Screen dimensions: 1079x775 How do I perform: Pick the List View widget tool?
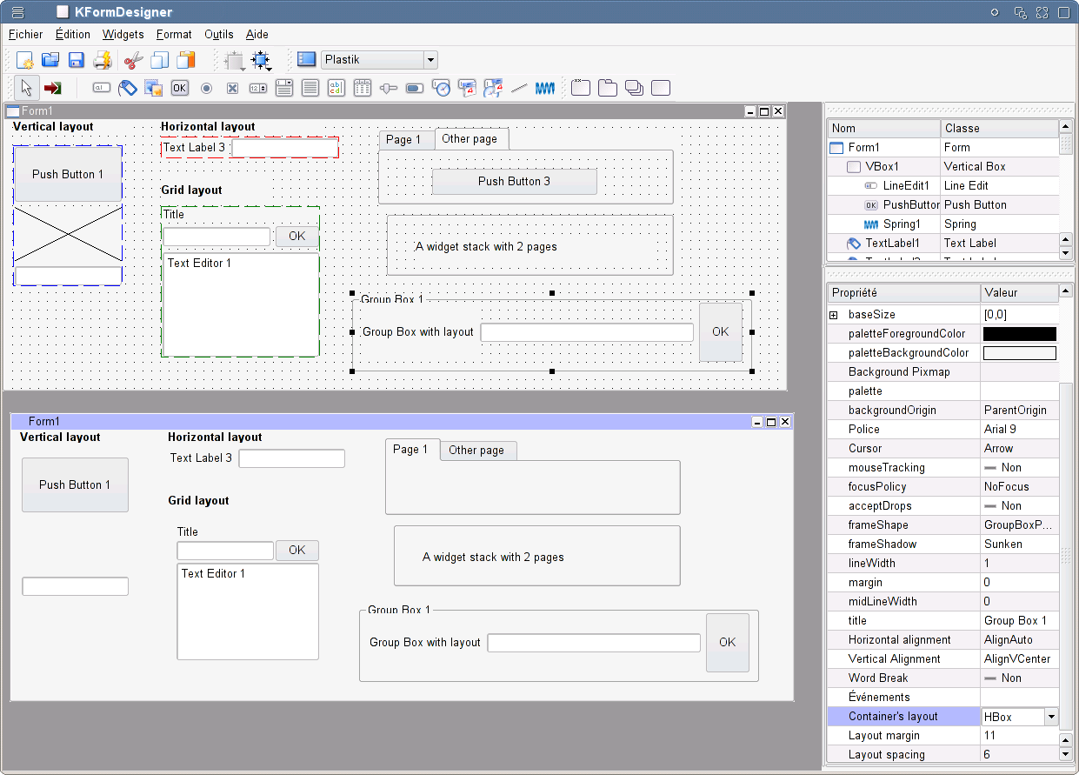[x=363, y=88]
